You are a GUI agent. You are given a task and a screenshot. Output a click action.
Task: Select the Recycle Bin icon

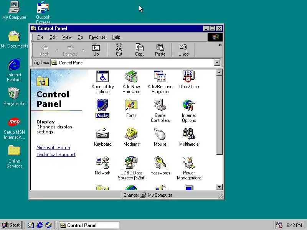tap(14, 97)
